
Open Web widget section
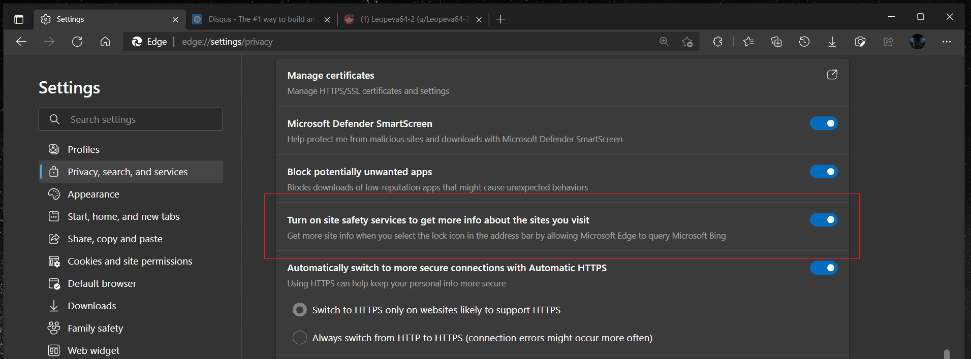click(131, 350)
